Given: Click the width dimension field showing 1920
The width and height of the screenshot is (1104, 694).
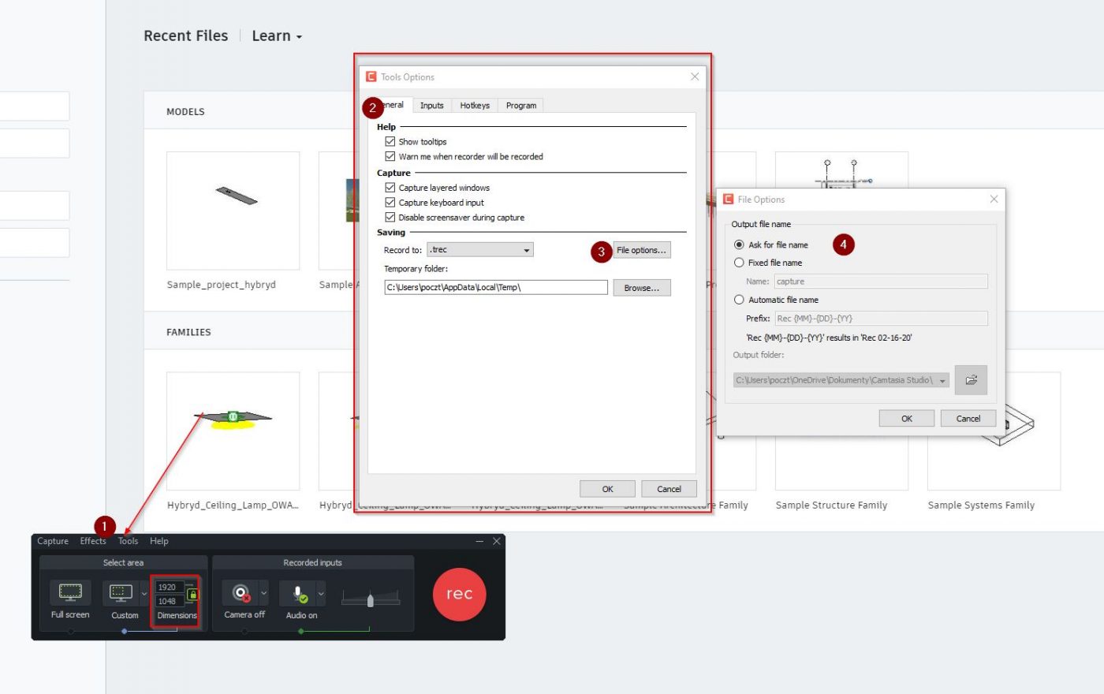Looking at the screenshot, I should coord(169,588).
